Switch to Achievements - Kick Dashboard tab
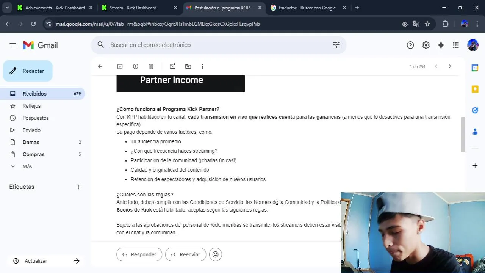Image resolution: width=485 pixels, height=273 pixels. pos(55,8)
